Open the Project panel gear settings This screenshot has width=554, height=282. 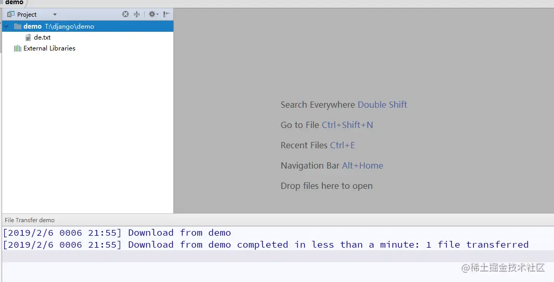(153, 14)
